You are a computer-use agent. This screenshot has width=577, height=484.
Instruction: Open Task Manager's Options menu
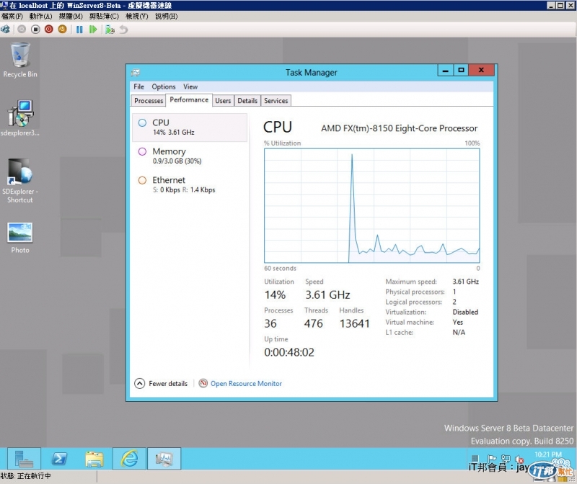coord(164,86)
